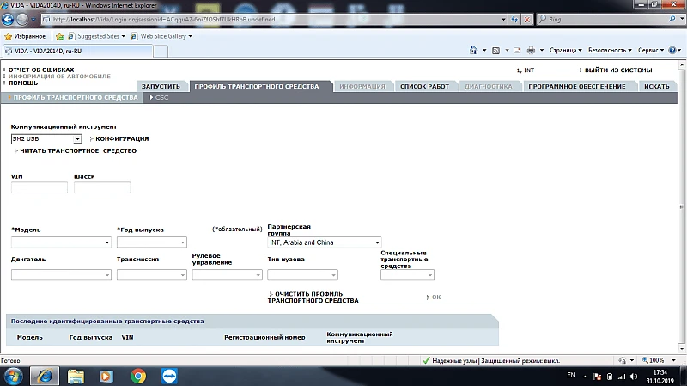Click ЧИТАТЬ ТРАНСПОРТНОЕ СРЕДСТВО link
This screenshot has width=687, height=386.
(x=78, y=151)
